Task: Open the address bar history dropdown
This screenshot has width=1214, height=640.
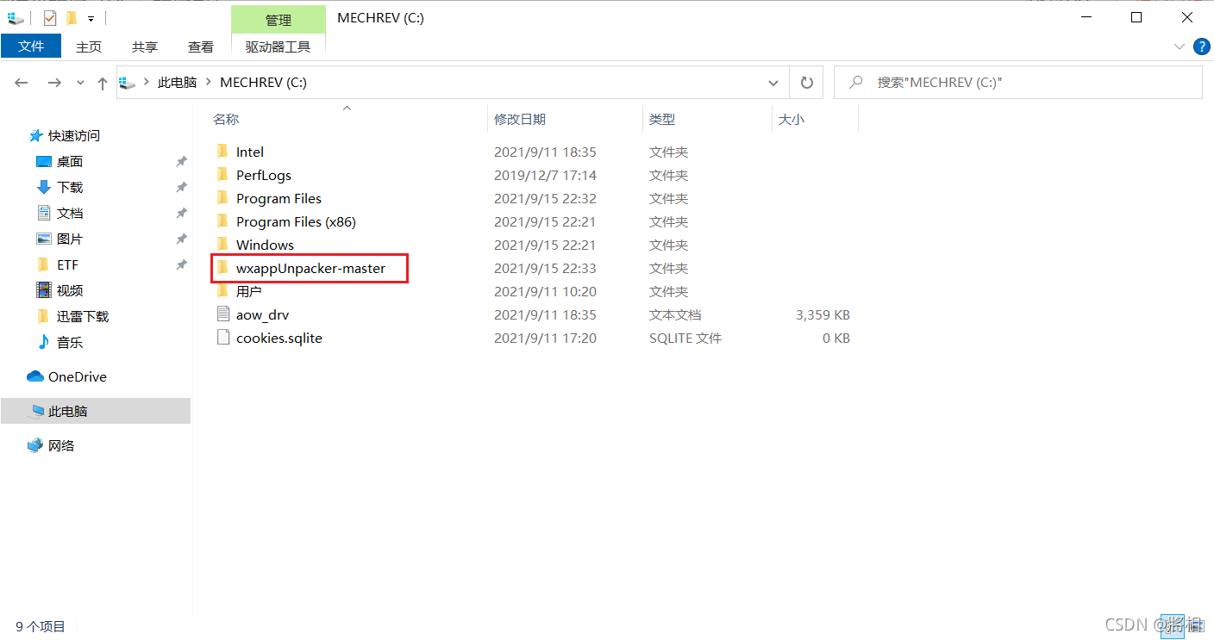Action: click(773, 82)
